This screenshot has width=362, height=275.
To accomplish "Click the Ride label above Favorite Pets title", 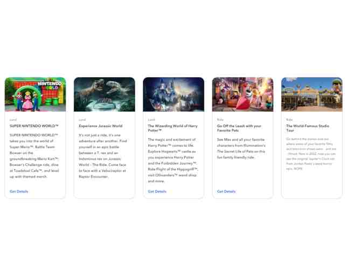I will tap(220, 120).
